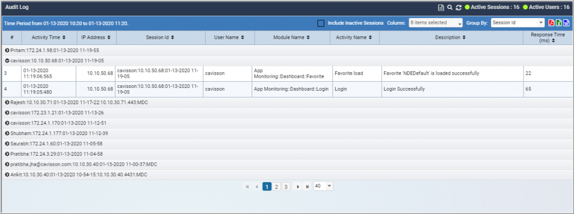
Task: Sort by Activity Time column
Action: pyautogui.click(x=49, y=38)
